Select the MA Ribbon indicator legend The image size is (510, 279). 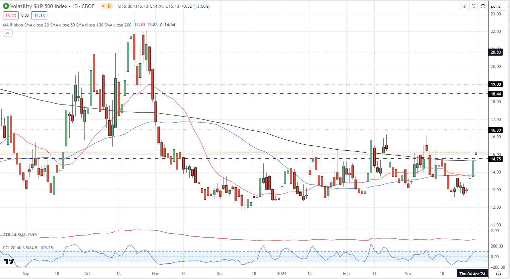[67, 25]
